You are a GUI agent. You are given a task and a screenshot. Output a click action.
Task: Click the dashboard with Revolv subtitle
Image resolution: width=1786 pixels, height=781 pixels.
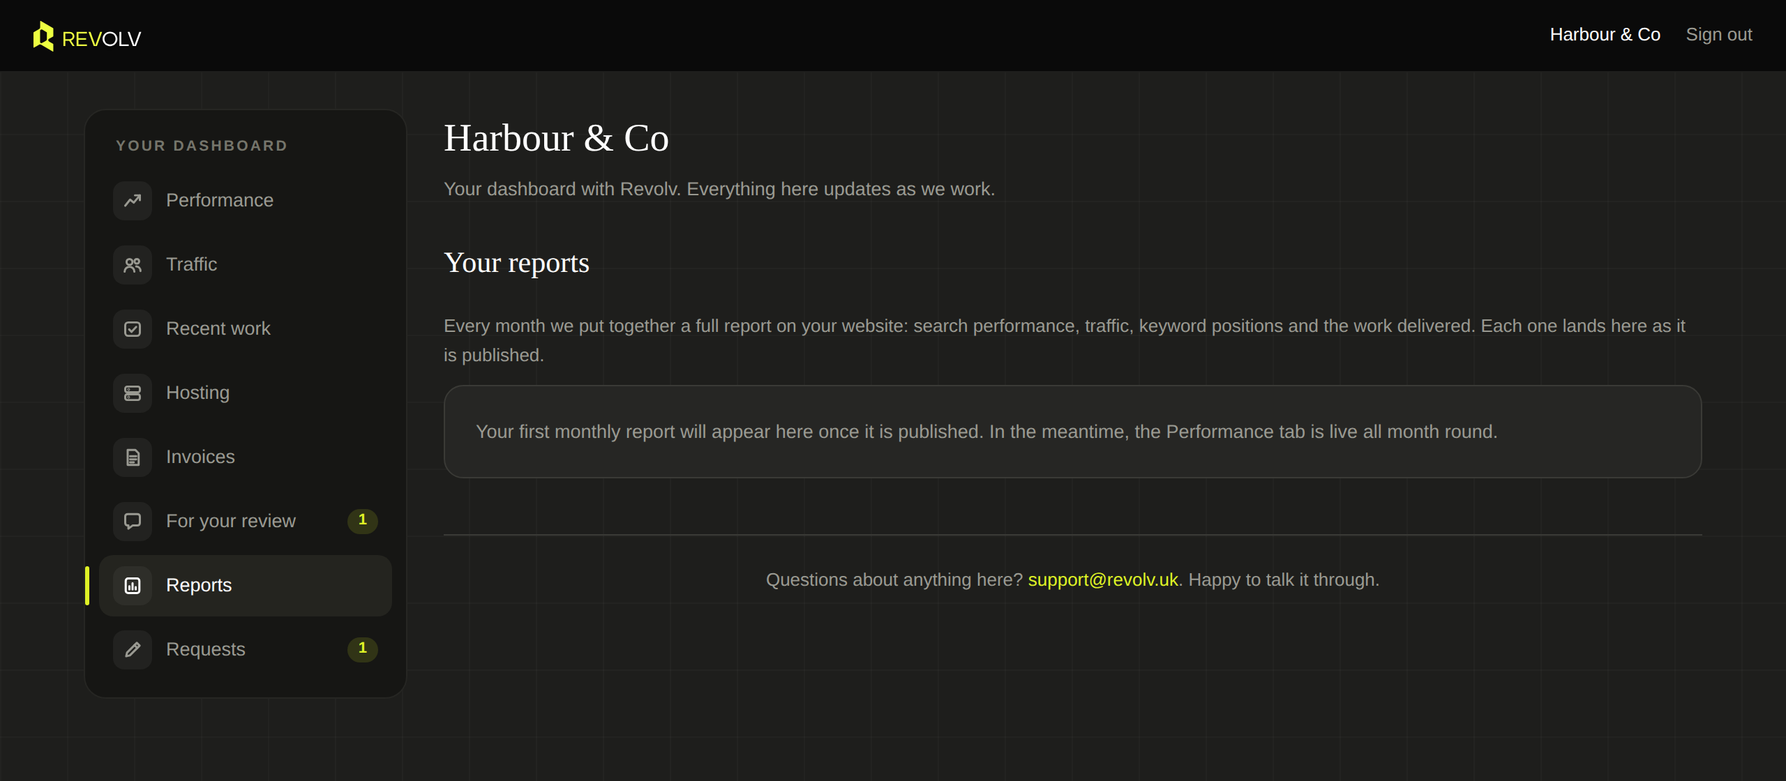(x=719, y=189)
